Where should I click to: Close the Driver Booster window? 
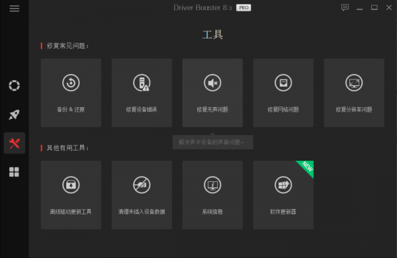coord(389,7)
